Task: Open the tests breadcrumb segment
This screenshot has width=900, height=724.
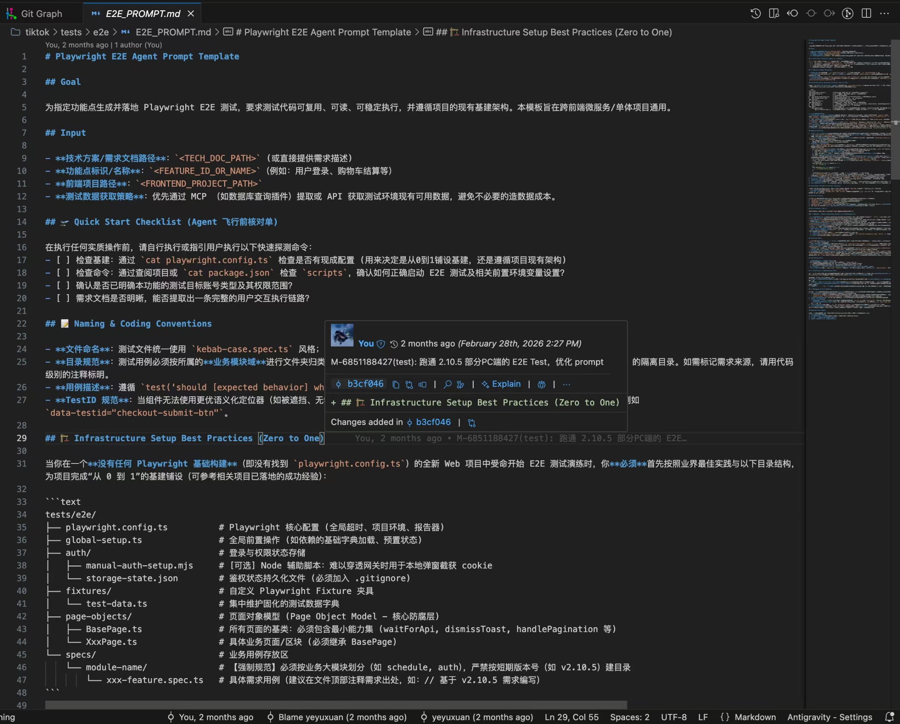Action: (71, 32)
